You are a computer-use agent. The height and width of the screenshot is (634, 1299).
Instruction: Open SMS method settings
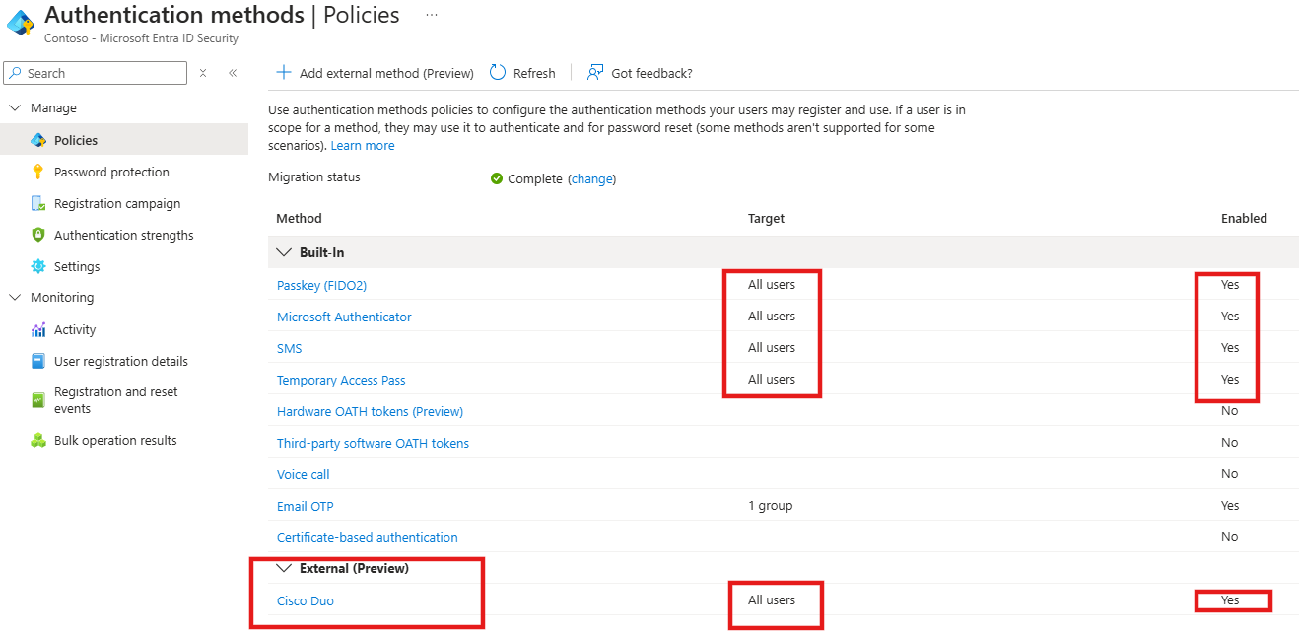point(290,348)
